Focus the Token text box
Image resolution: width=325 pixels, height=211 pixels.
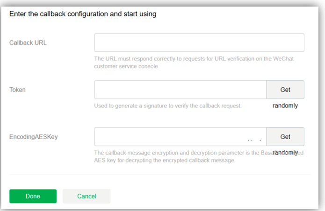(x=181, y=90)
